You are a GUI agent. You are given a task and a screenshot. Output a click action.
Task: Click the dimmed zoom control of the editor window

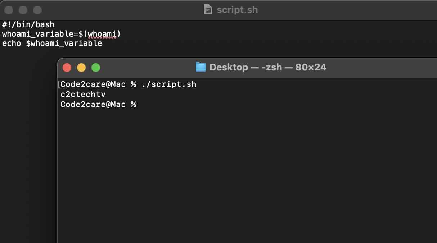[x=37, y=10]
